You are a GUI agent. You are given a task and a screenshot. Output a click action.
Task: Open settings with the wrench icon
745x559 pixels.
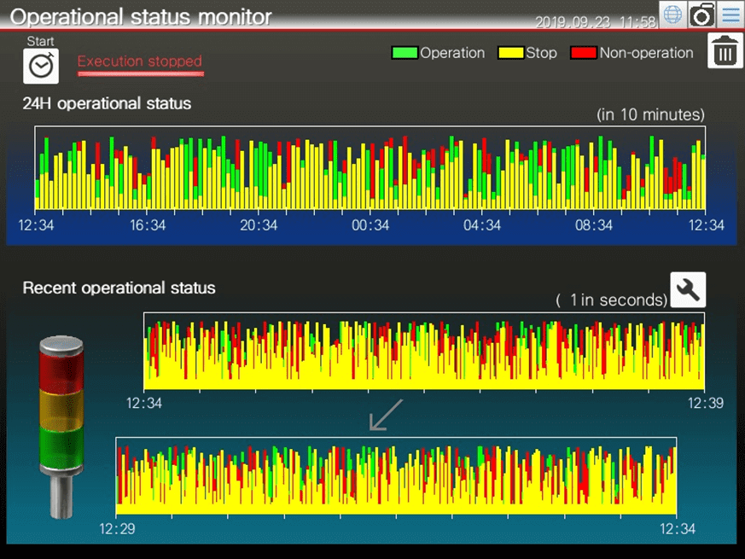point(688,290)
